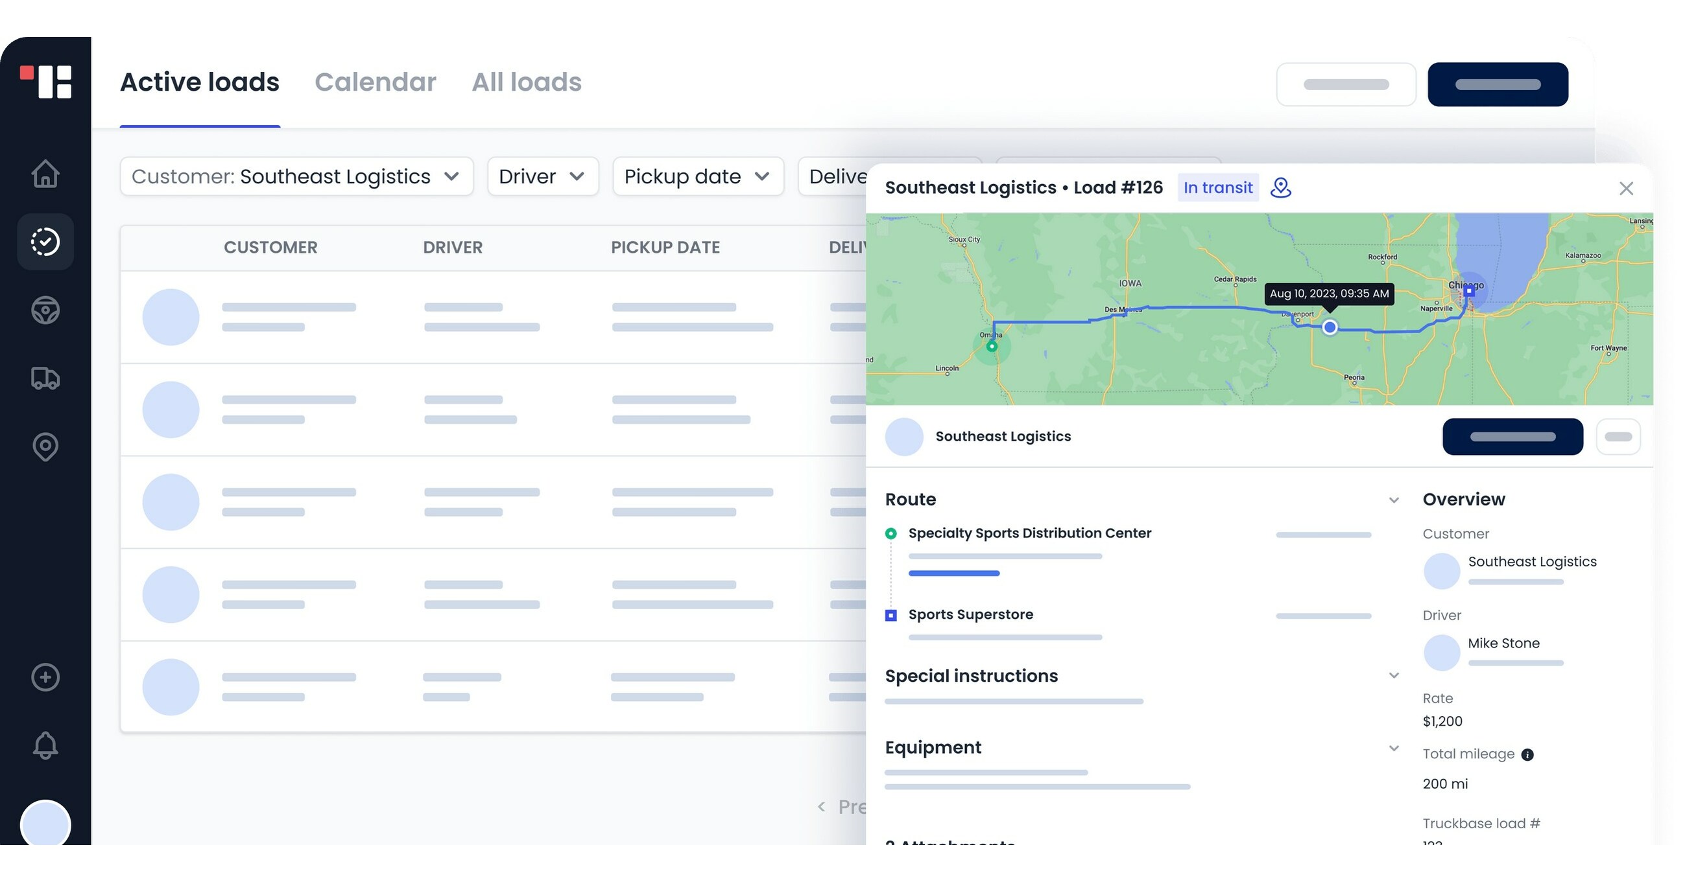Image resolution: width=1685 pixels, height=882 pixels.
Task: Open the Home dashboard from the sidebar
Action: 45,173
